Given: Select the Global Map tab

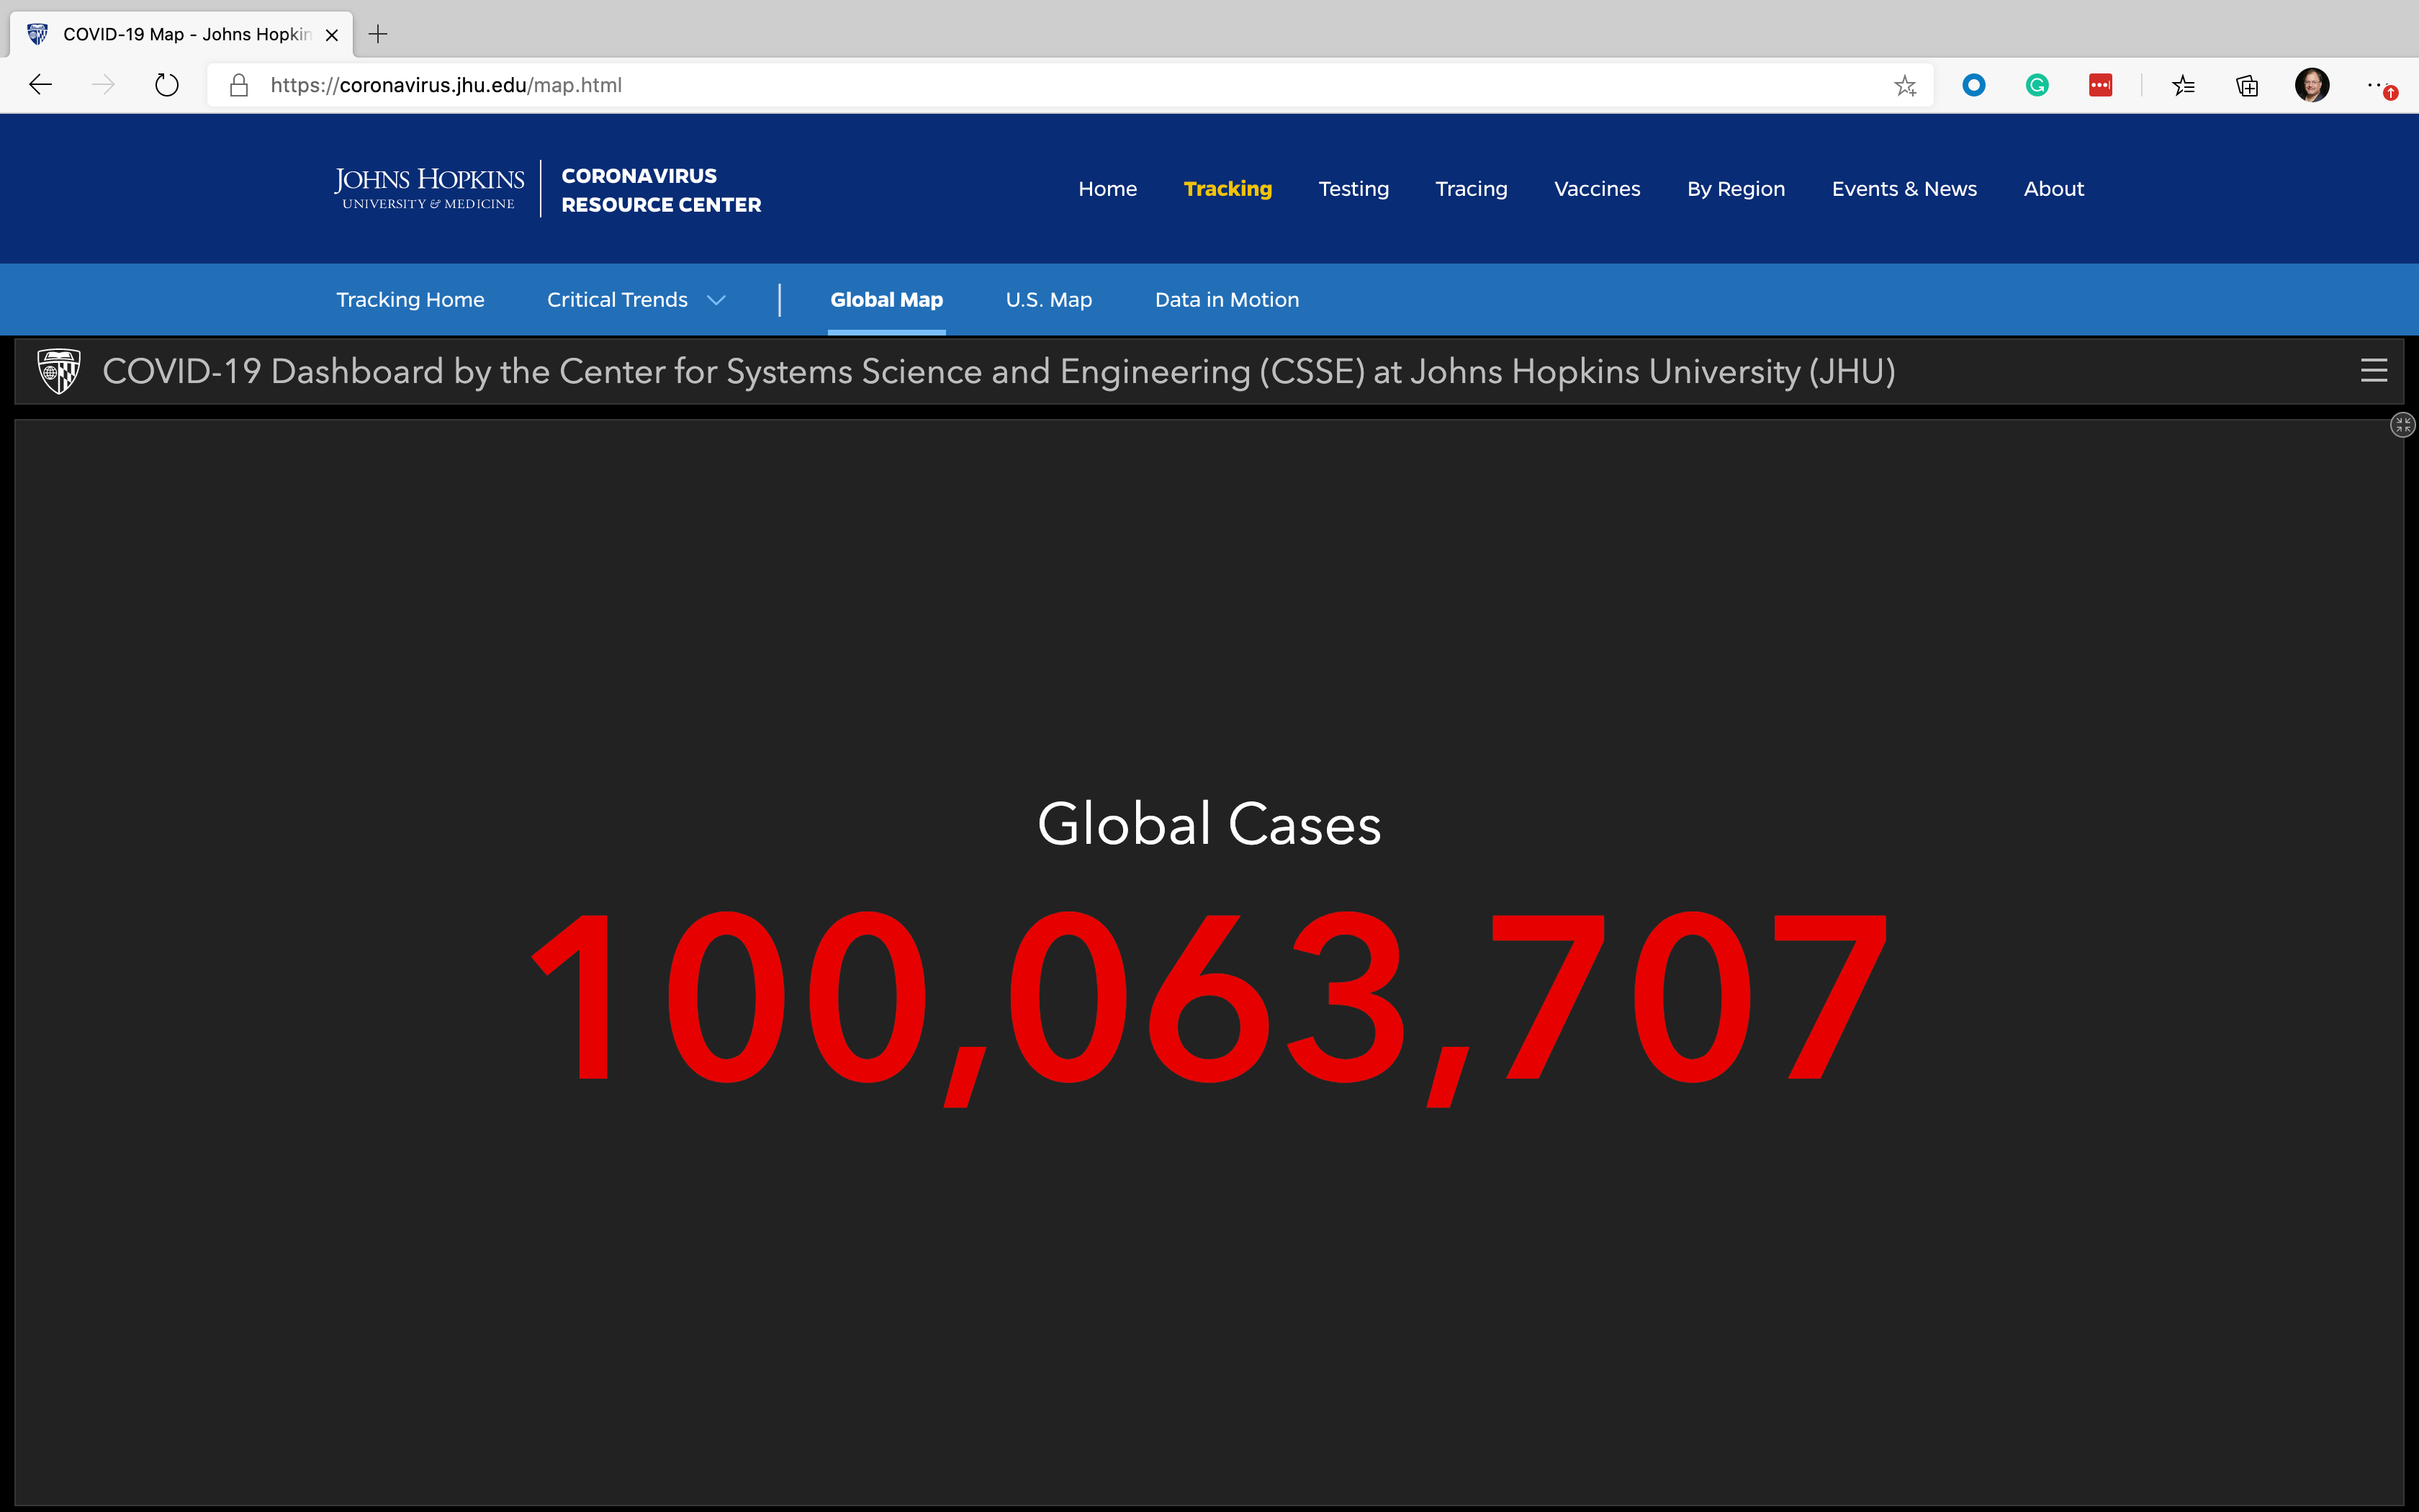Looking at the screenshot, I should (x=887, y=300).
